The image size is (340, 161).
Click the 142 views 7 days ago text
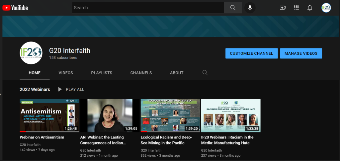tap(37, 150)
